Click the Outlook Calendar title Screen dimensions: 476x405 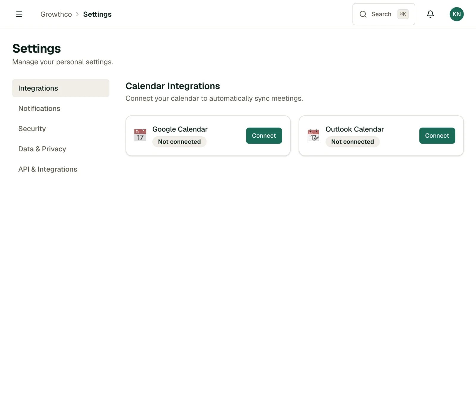(355, 129)
